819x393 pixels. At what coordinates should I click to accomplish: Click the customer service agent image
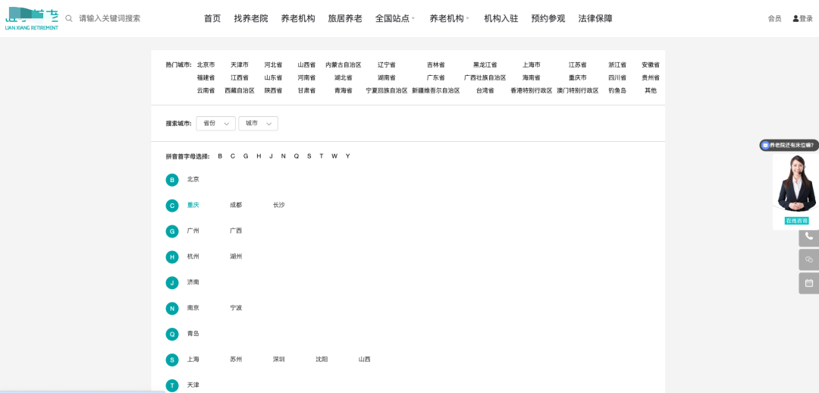tap(796, 183)
